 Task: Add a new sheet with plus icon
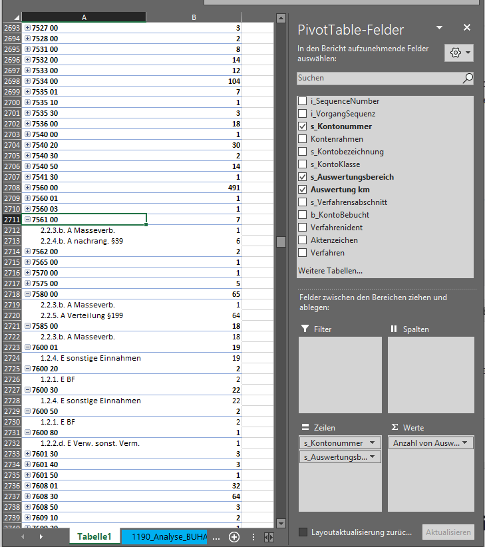click(x=234, y=537)
